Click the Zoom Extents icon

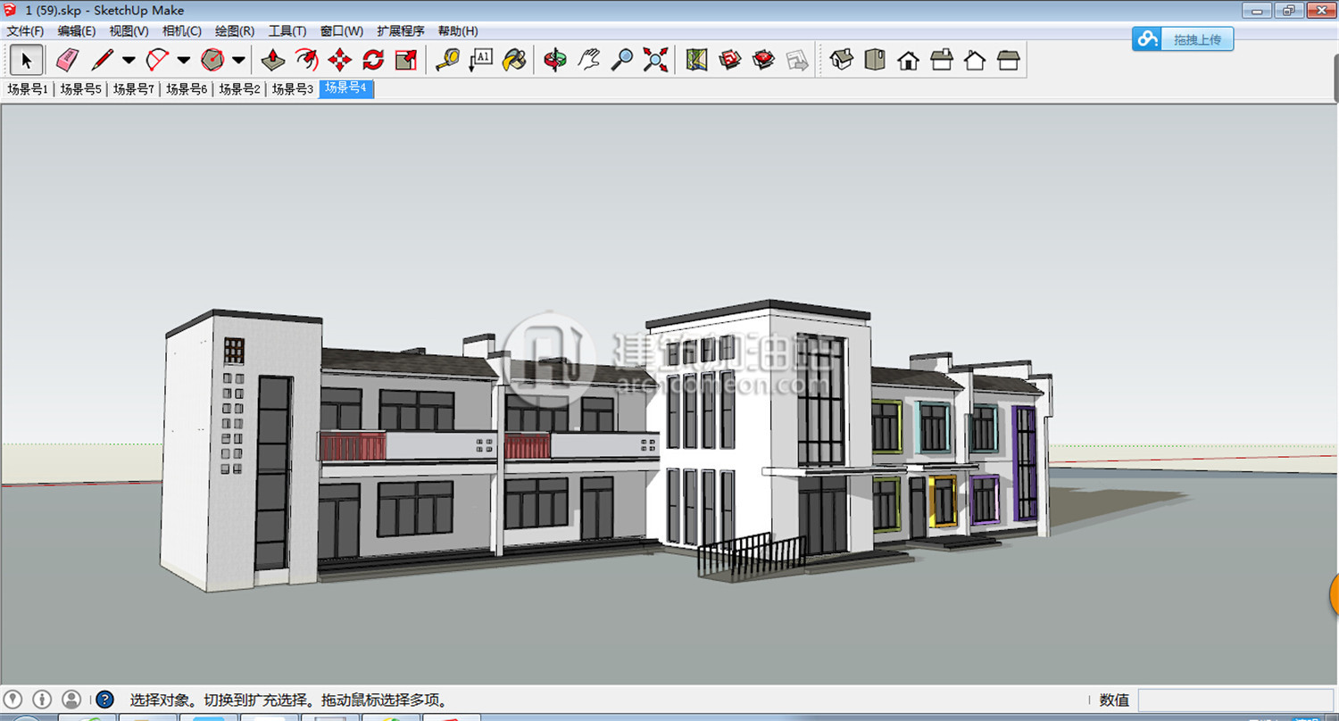tap(656, 60)
